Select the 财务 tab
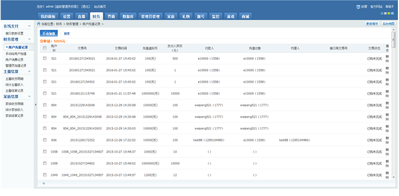Screen dimensions: 399x196 (x=96, y=16)
